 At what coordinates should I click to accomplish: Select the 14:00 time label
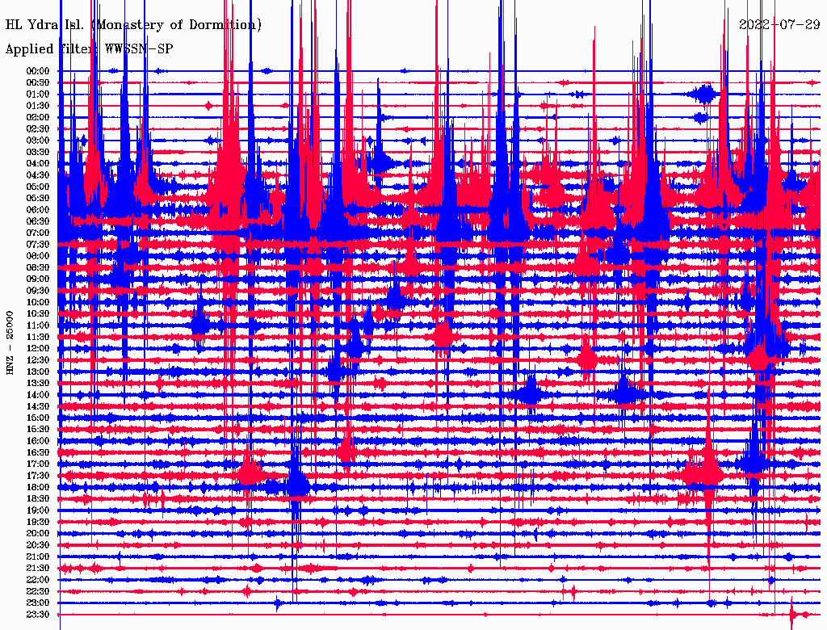pos(37,395)
